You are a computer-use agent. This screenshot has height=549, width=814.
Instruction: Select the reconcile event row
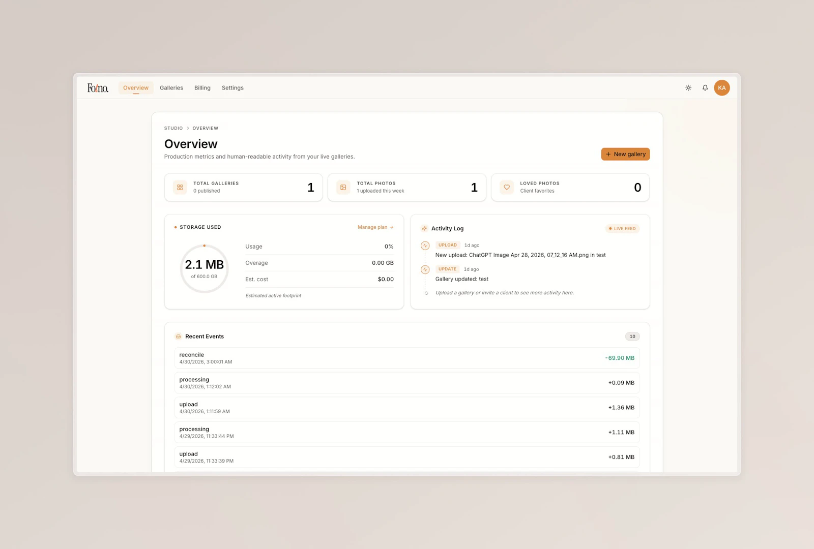click(407, 358)
